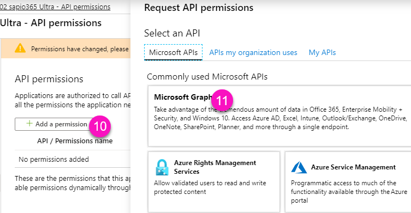Click the Microsoft Graph description text
Image resolution: width=411 pixels, height=213 pixels.
click(x=280, y=118)
